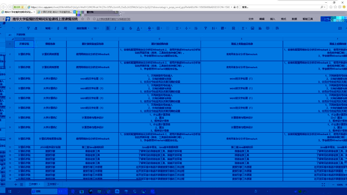
Task: Click the Redo arrow in the toolbar
Action: pos(21,28)
